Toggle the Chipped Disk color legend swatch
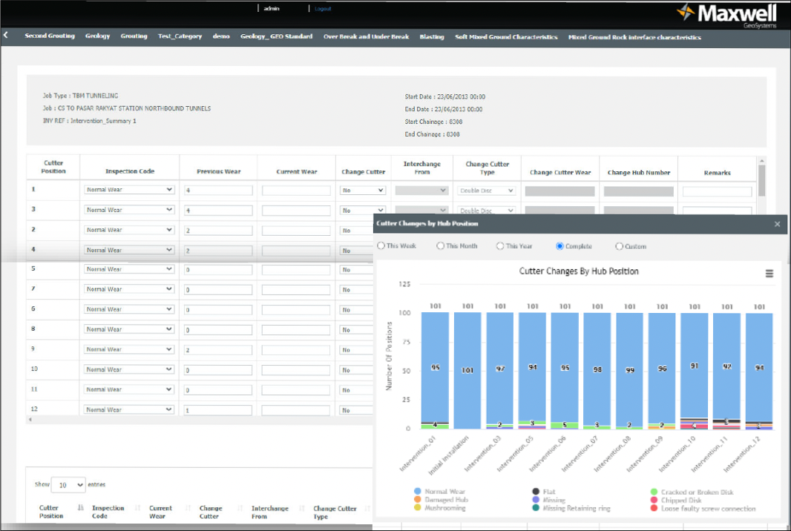 pyautogui.click(x=654, y=500)
